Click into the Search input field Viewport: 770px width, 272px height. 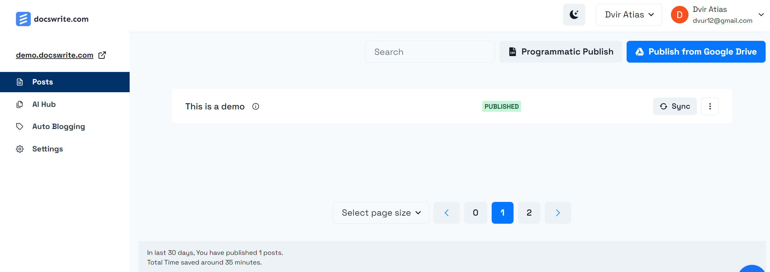pos(430,52)
